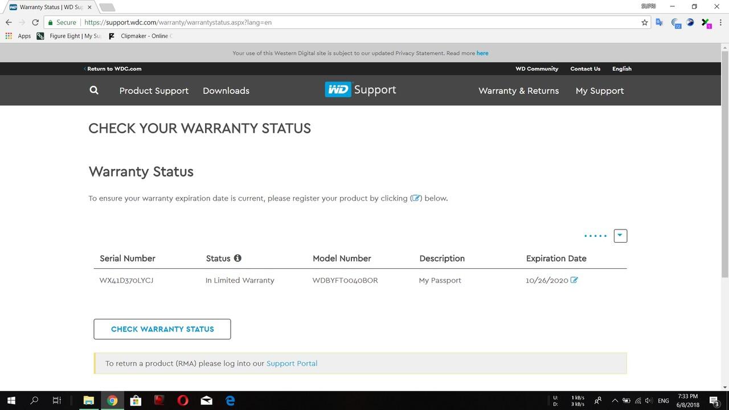
Task: Click the address bar URL field
Action: [359, 23]
